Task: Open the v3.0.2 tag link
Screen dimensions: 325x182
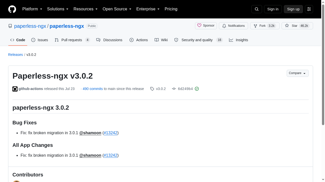Action: (x=161, y=89)
